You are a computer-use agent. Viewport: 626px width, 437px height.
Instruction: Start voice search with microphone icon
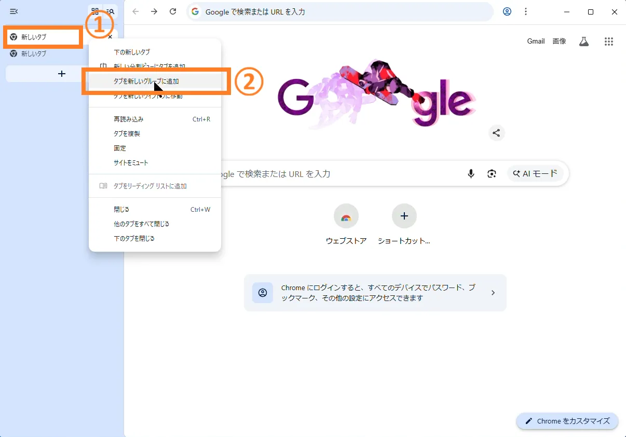click(471, 174)
